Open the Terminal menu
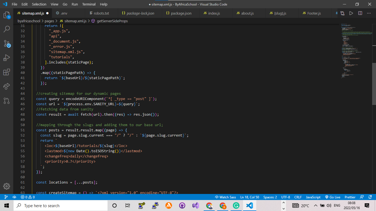Image resolution: width=376 pixels, height=211 pixels. pyautogui.click(x=89, y=4)
